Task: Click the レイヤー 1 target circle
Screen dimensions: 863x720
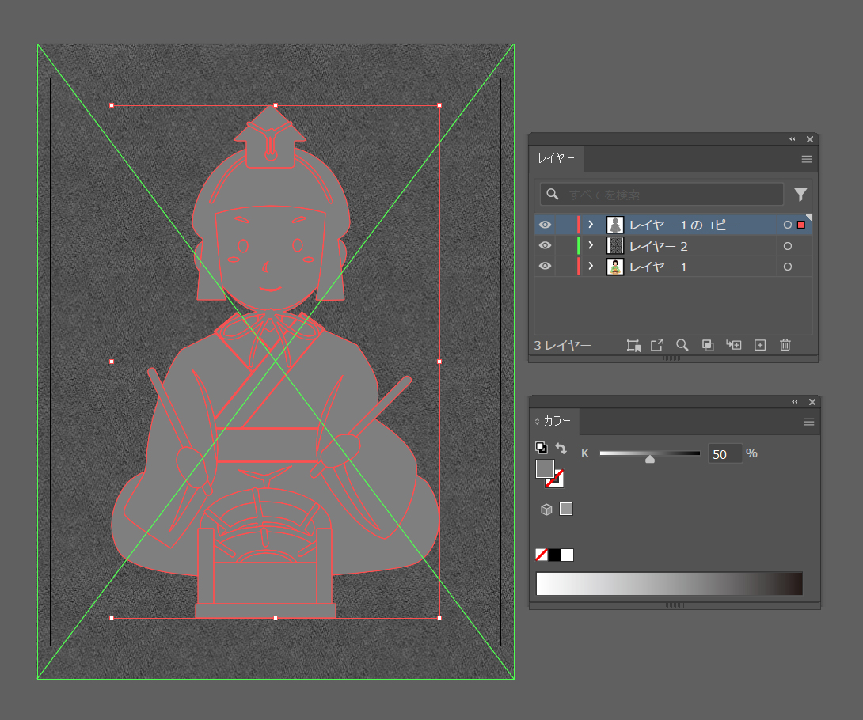Action: tap(787, 267)
